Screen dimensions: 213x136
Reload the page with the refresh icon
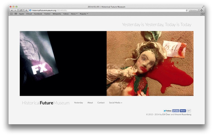click(x=187, y=10)
